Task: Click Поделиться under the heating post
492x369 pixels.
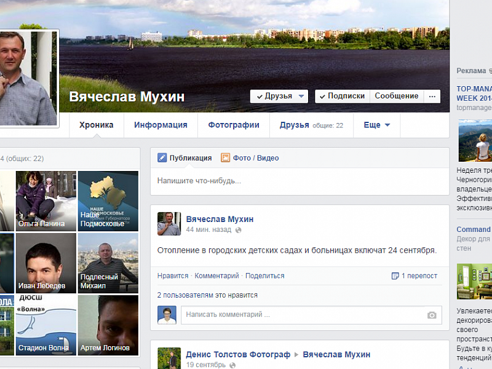Action: click(x=265, y=276)
